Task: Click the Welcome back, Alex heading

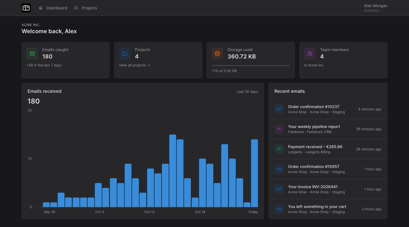Action: 49,31
